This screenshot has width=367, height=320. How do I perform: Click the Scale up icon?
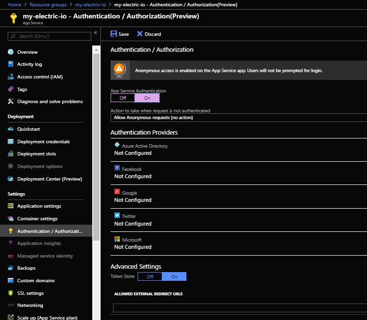tap(11, 318)
